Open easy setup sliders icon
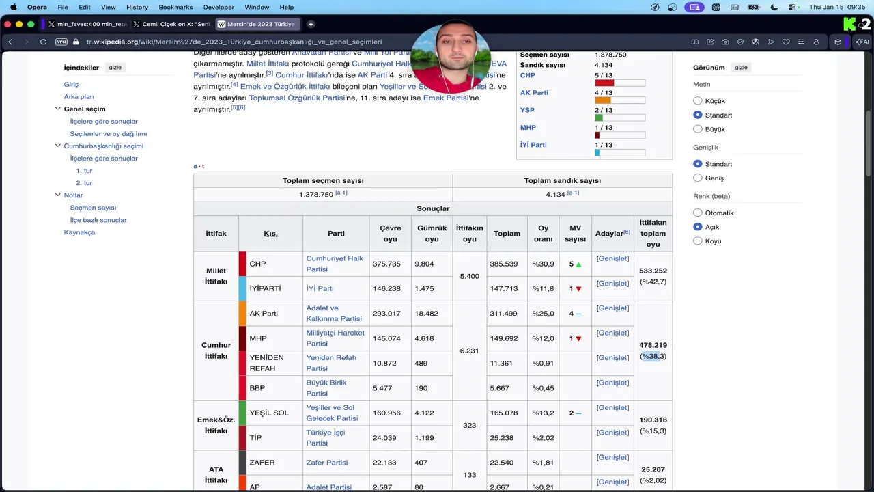This screenshot has width=874, height=492. (801, 42)
